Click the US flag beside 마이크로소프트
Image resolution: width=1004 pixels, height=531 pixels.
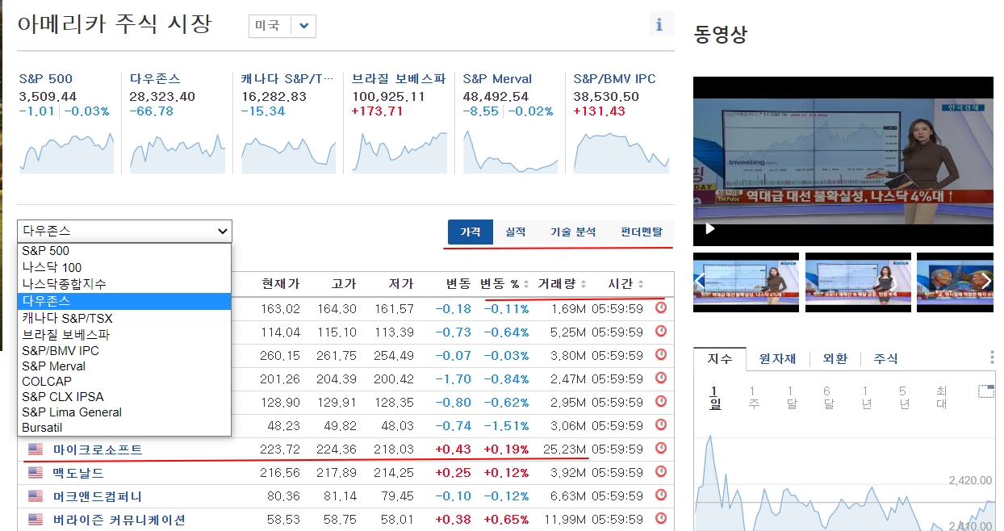point(36,449)
